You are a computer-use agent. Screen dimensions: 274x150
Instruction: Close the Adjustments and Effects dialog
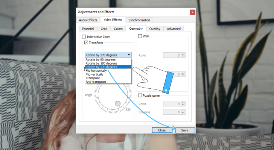click(x=193, y=12)
